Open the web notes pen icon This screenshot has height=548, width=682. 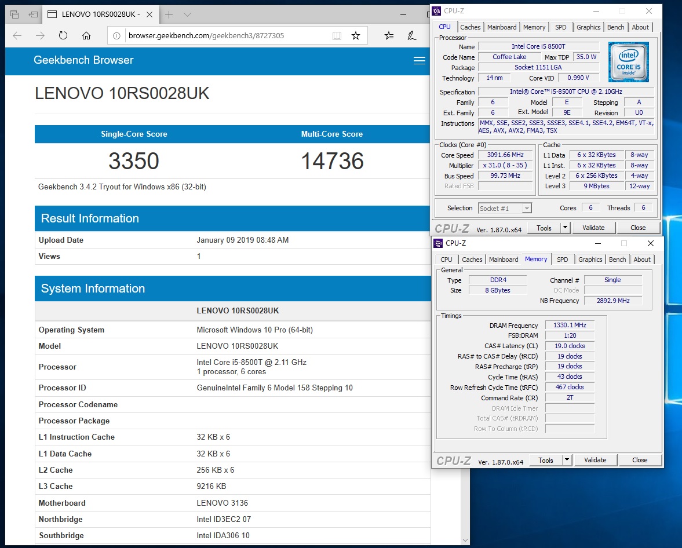[411, 36]
